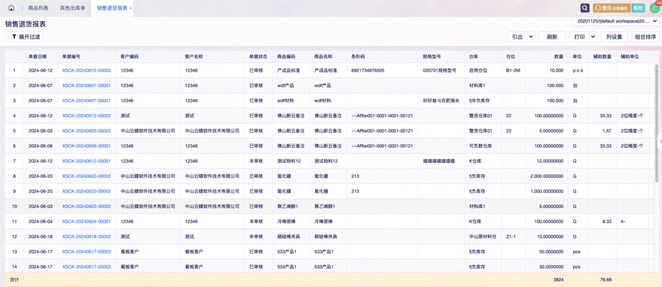Click the 组合排序 button

(x=646, y=37)
